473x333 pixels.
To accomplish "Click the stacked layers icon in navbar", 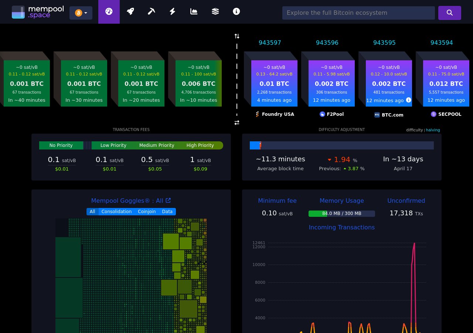I will point(215,11).
